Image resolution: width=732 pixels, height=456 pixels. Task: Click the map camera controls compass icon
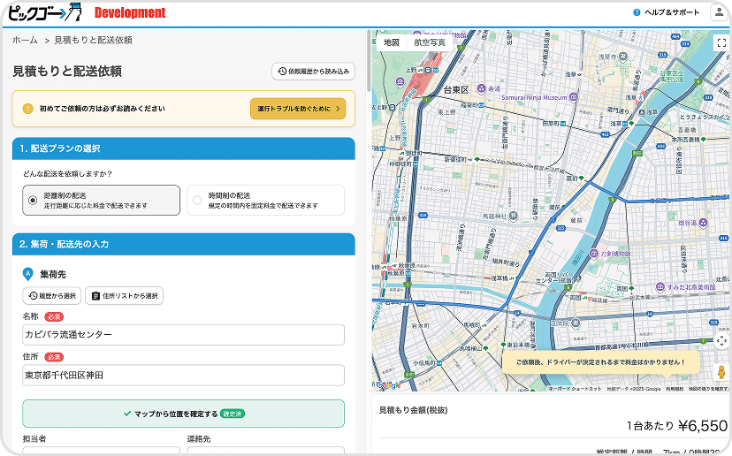[x=721, y=340]
